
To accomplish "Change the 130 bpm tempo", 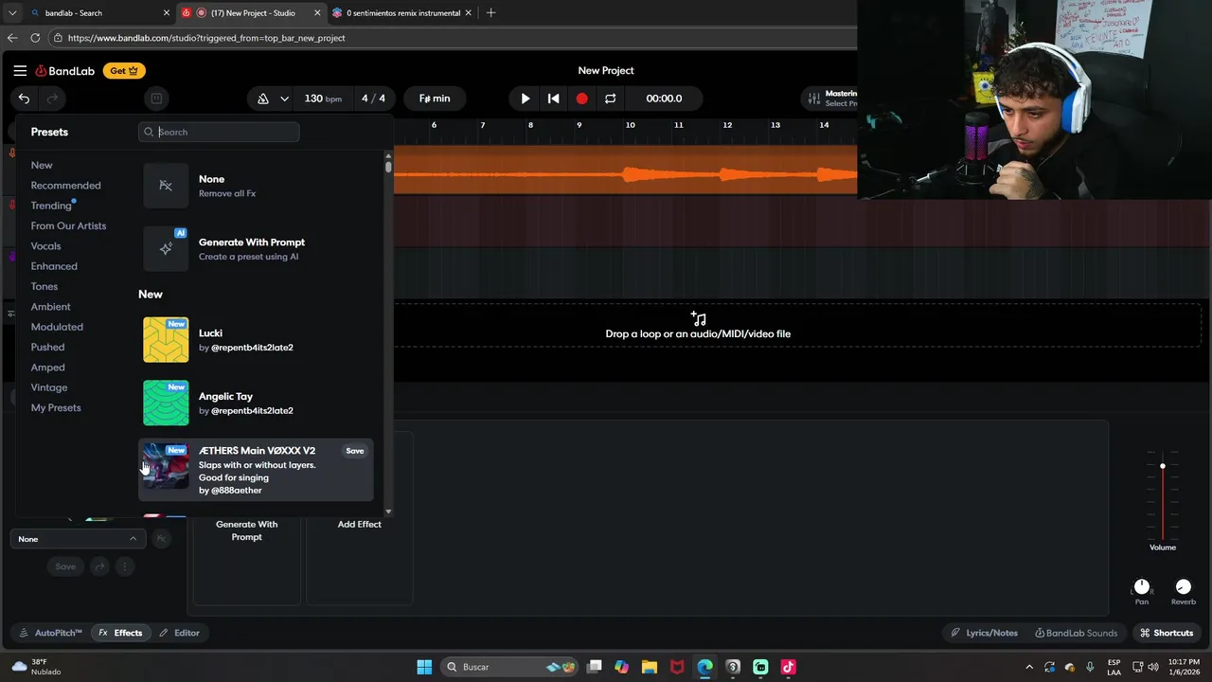I will click(323, 99).
